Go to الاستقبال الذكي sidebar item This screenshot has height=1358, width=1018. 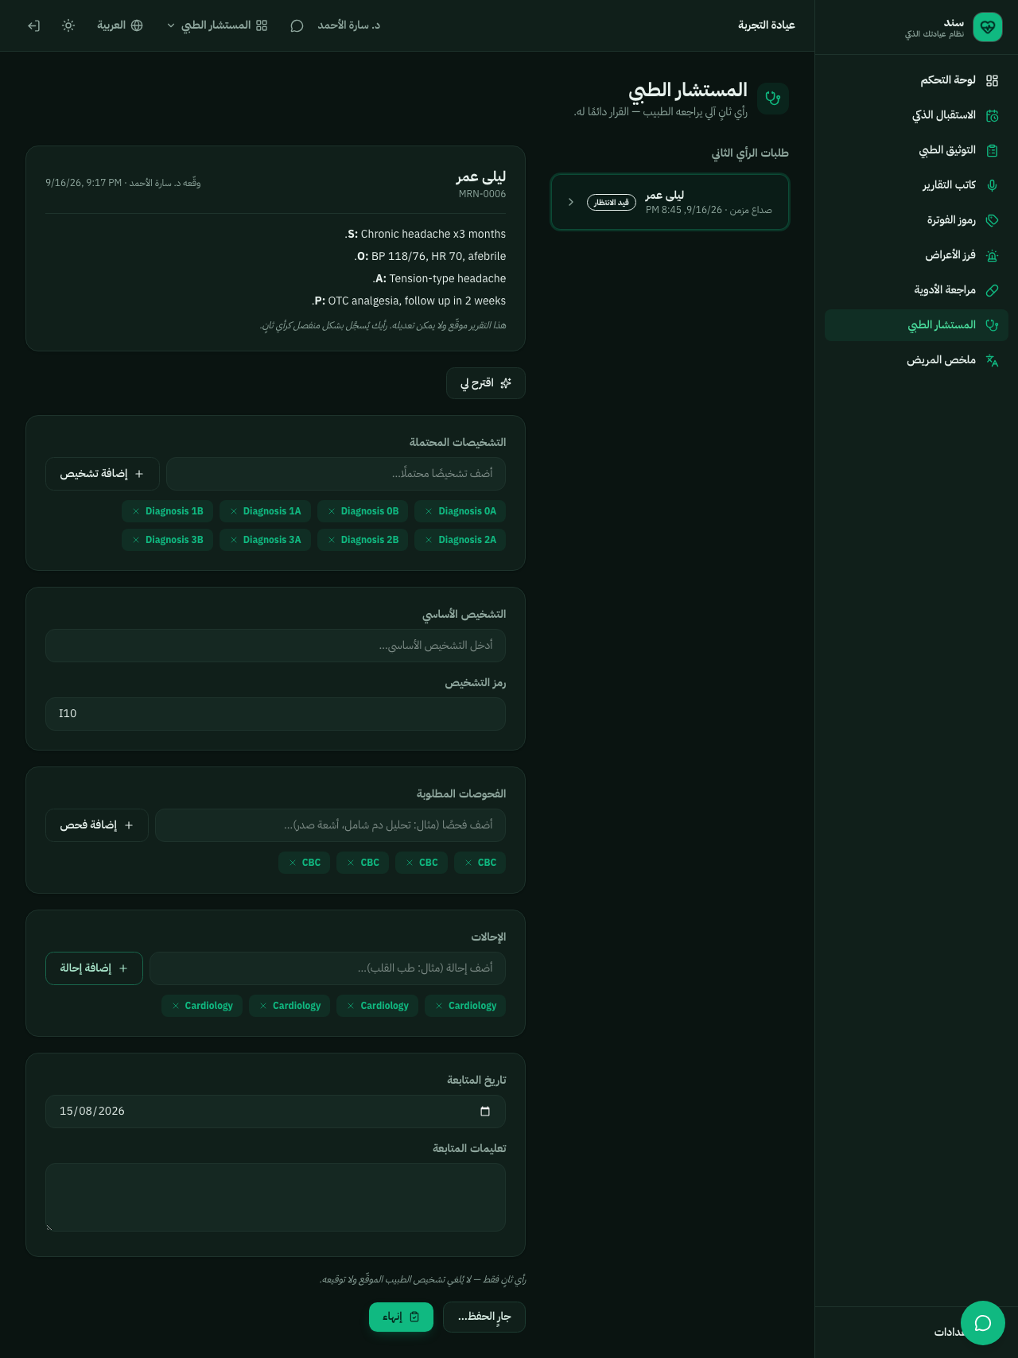pos(916,115)
